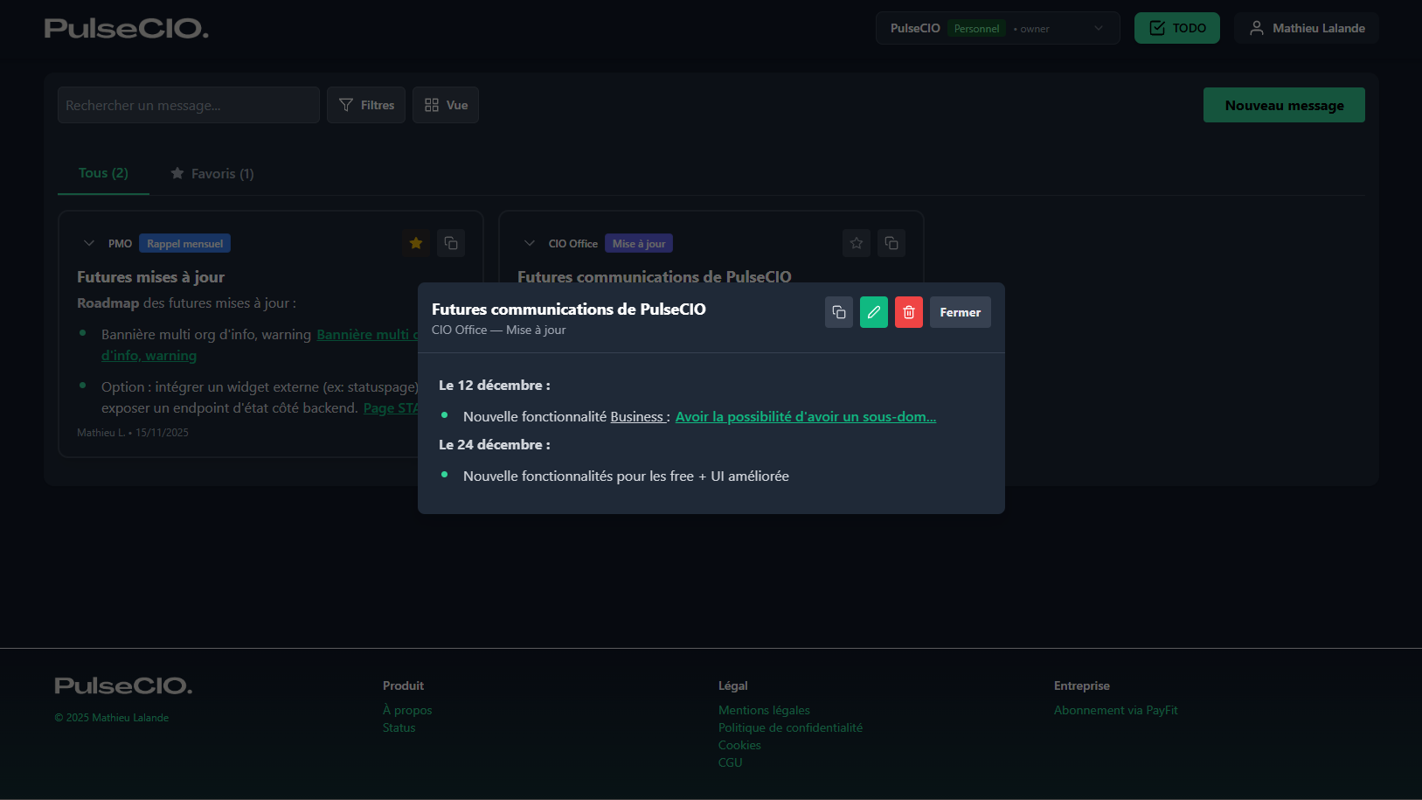
Task: Open the Filtres filter options
Action: tap(366, 105)
